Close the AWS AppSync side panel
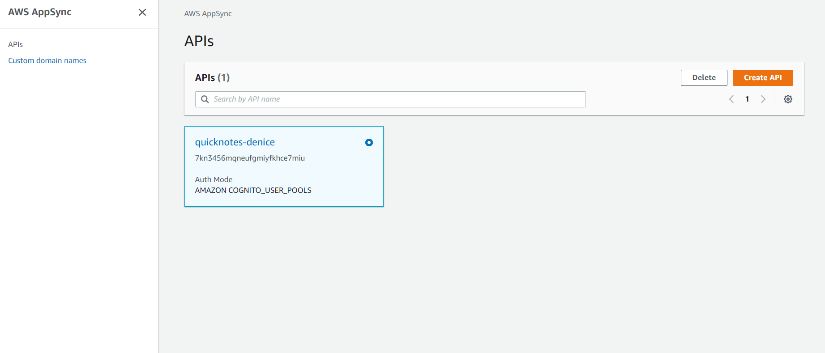Viewport: 825px width, 353px height. 142,13
